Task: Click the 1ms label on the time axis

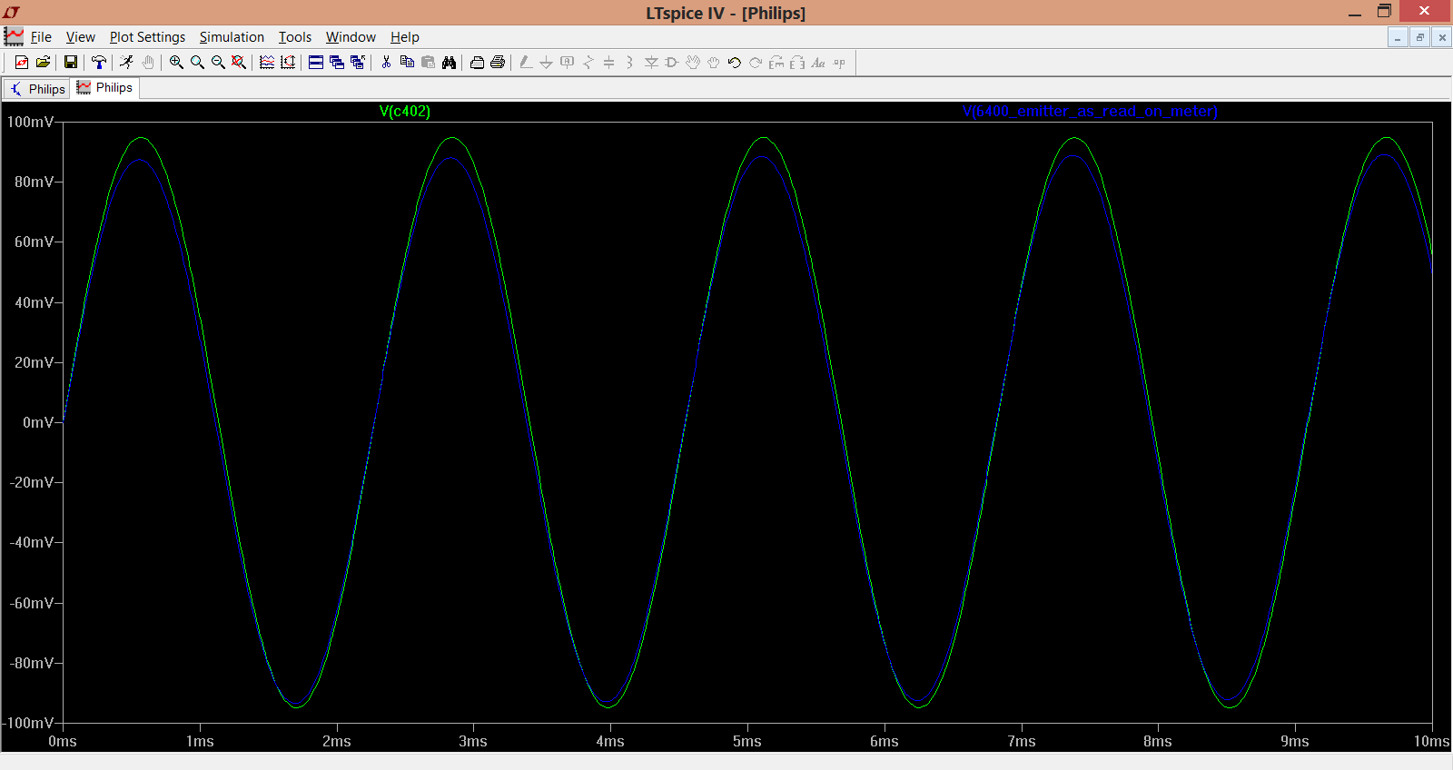Action: pos(200,741)
